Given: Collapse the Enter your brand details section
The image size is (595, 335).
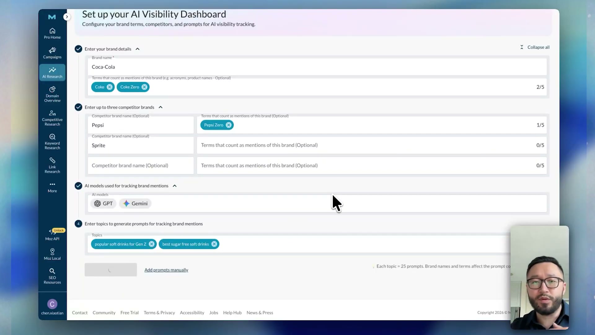Looking at the screenshot, I should pyautogui.click(x=137, y=49).
